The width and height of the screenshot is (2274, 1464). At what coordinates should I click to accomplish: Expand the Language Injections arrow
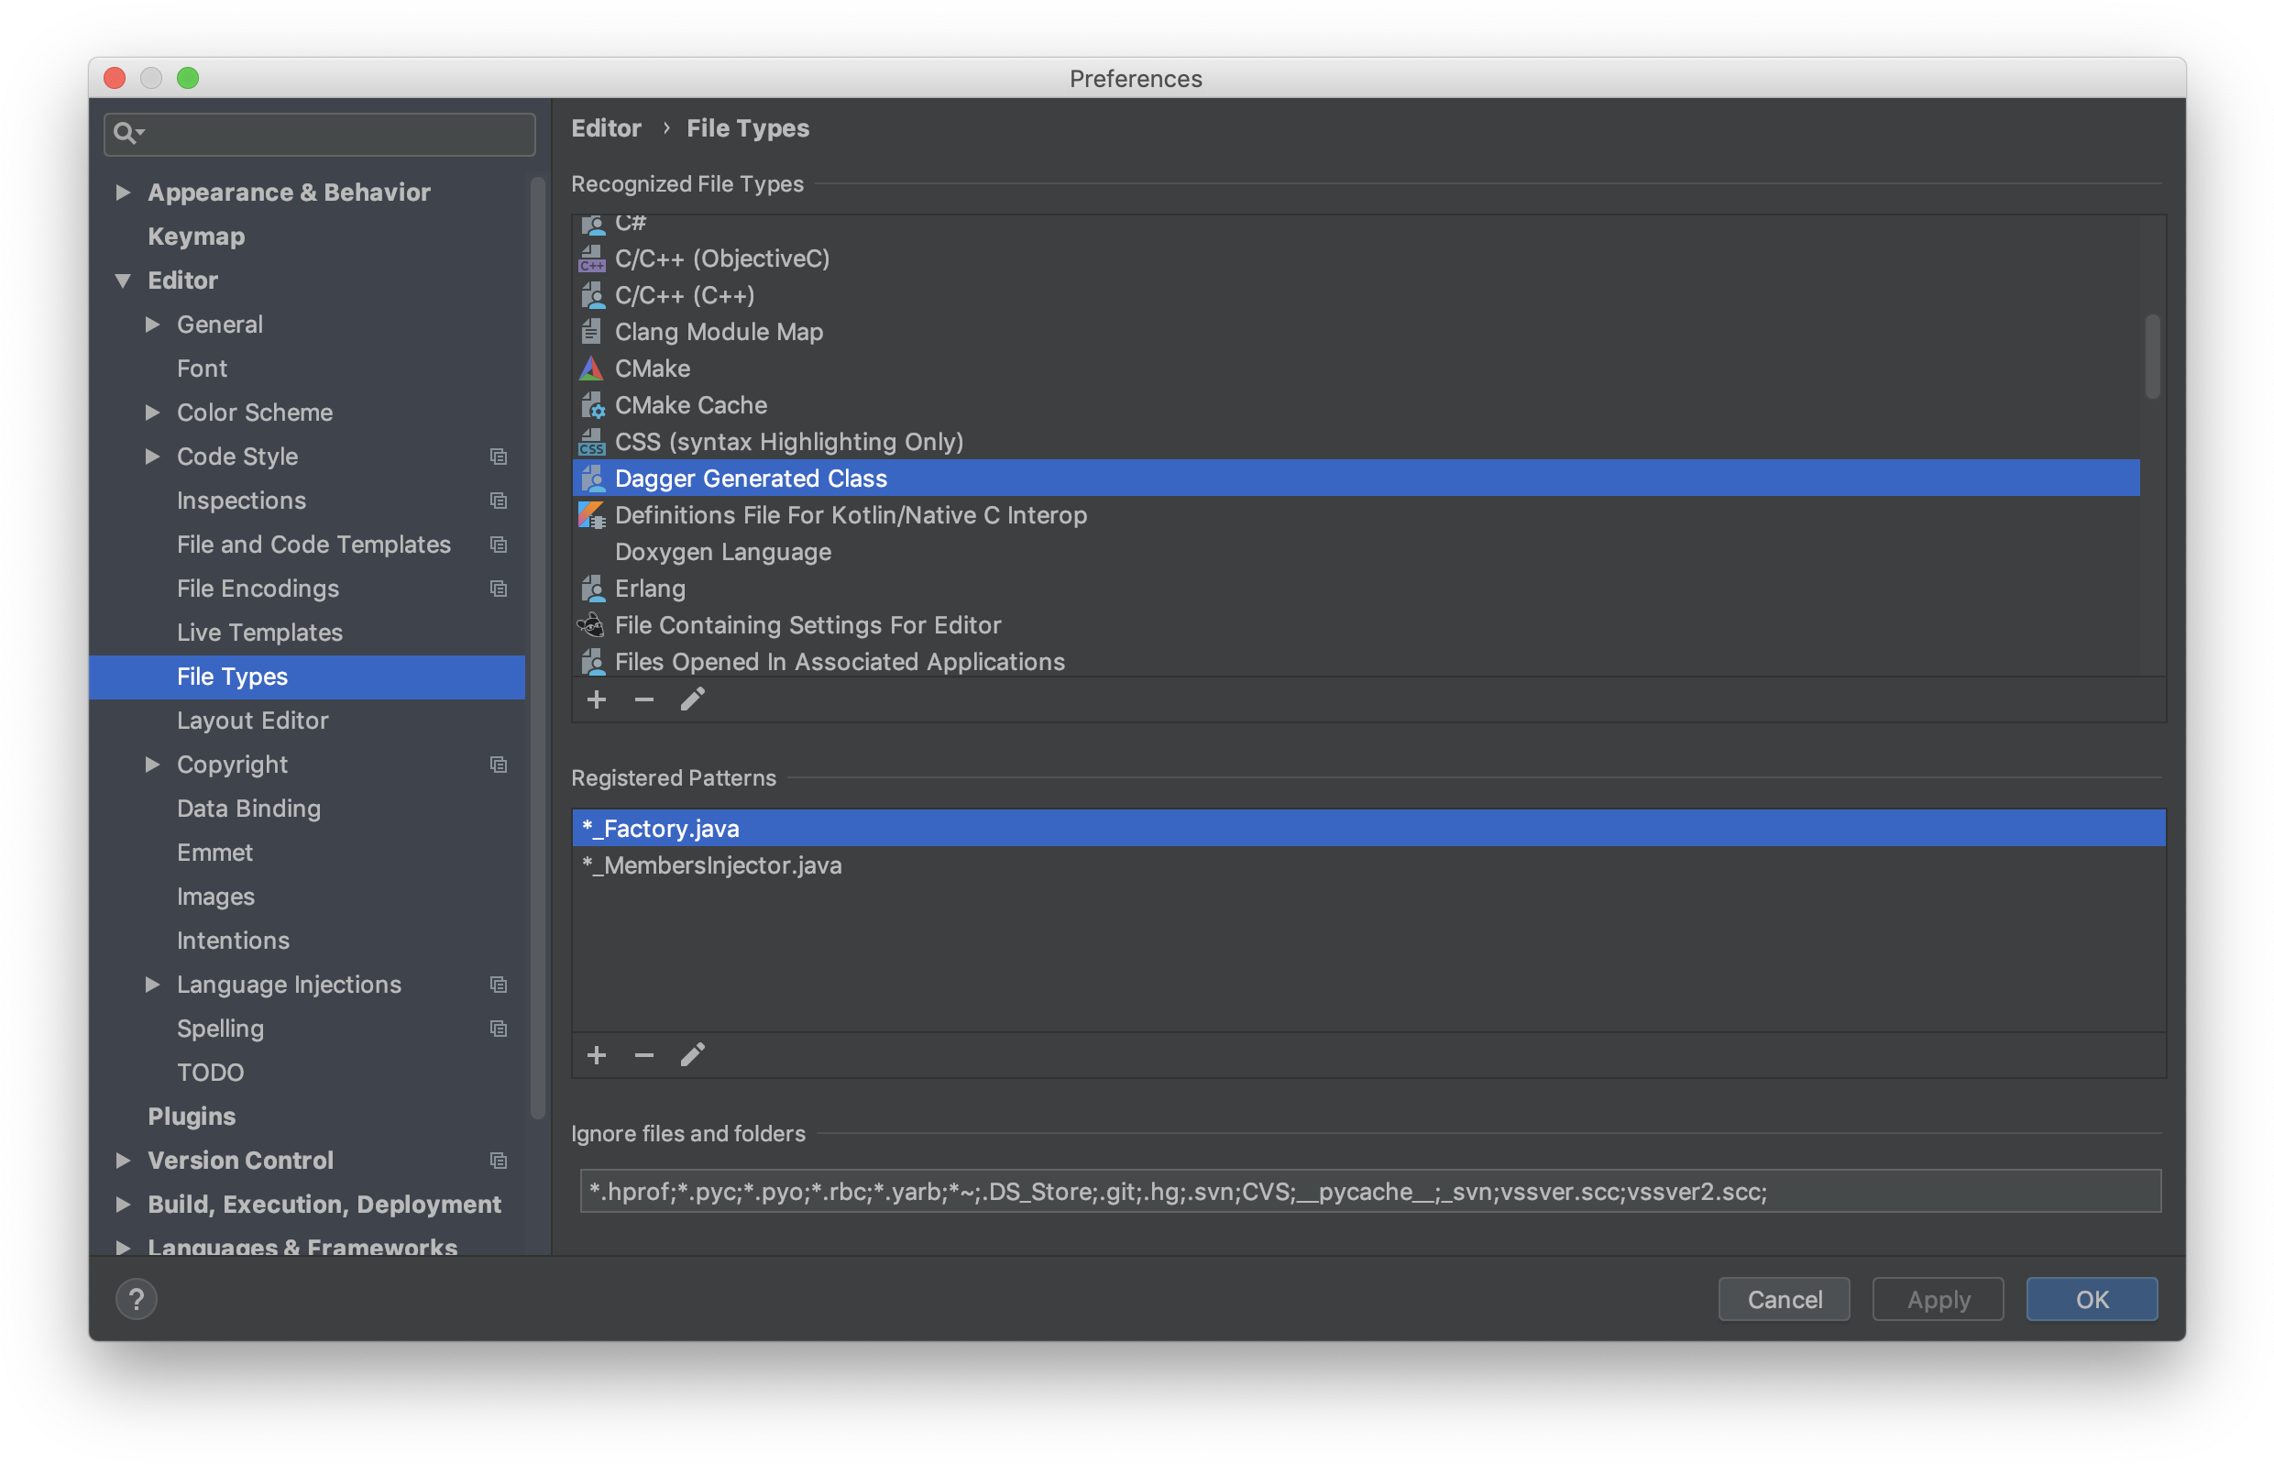tap(152, 985)
